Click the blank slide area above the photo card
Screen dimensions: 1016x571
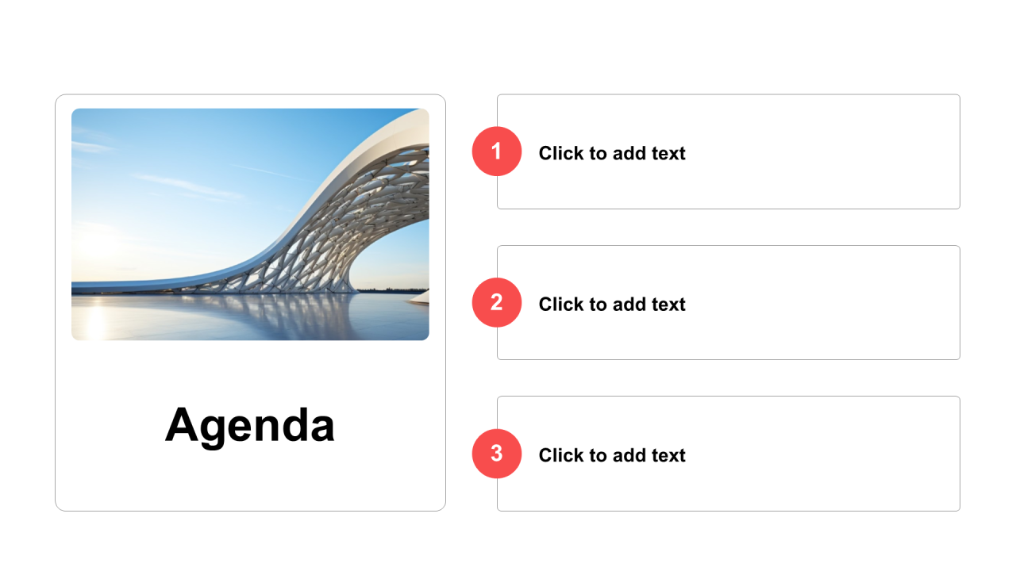click(x=250, y=48)
